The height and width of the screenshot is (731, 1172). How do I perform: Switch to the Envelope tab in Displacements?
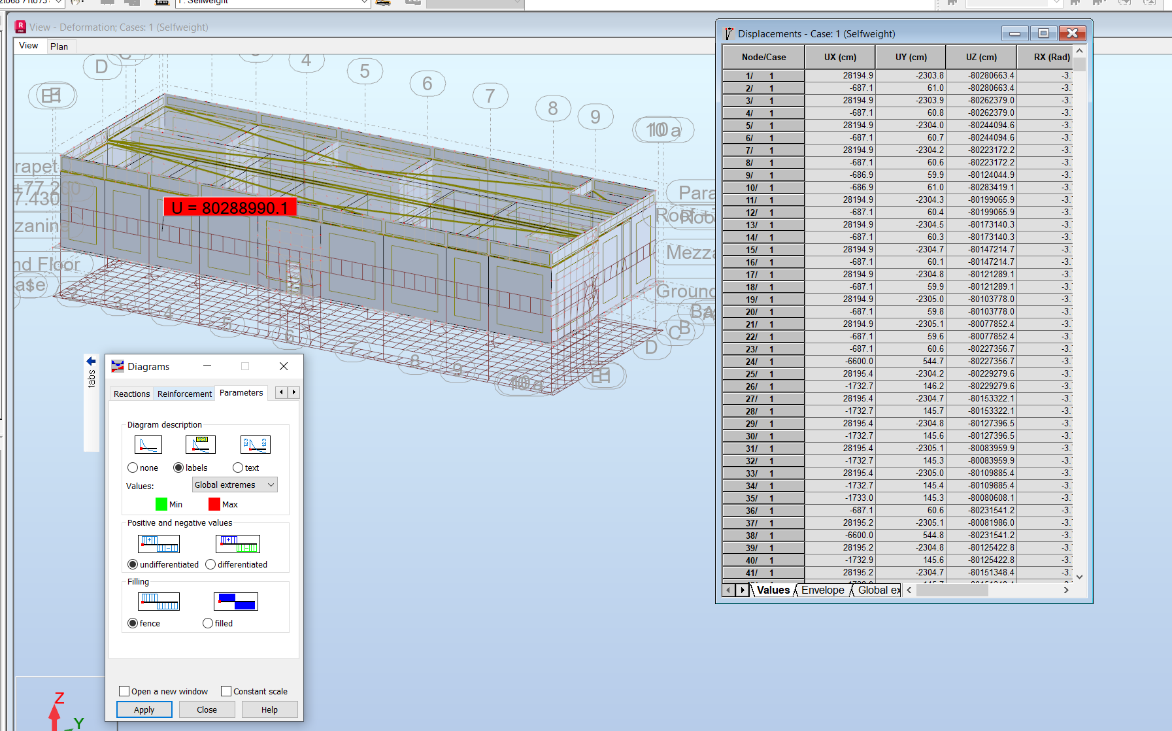pos(822,590)
